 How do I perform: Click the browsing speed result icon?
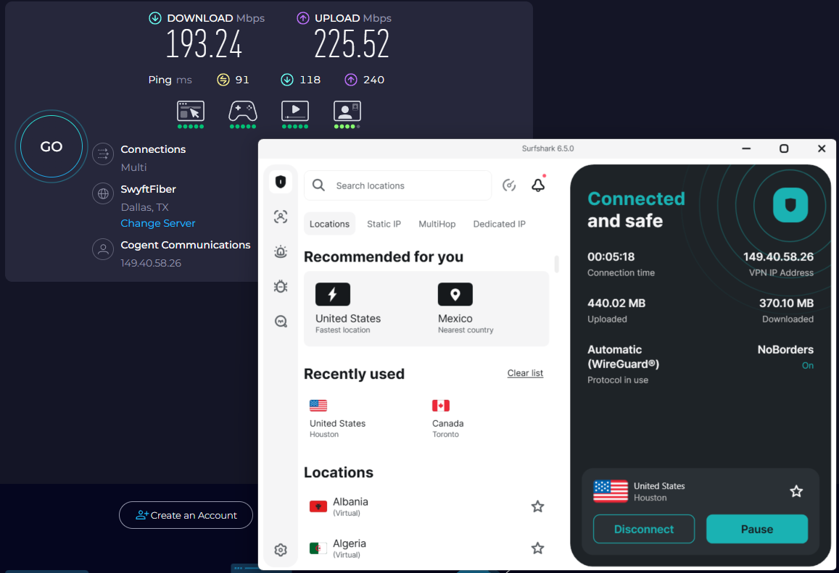click(190, 110)
